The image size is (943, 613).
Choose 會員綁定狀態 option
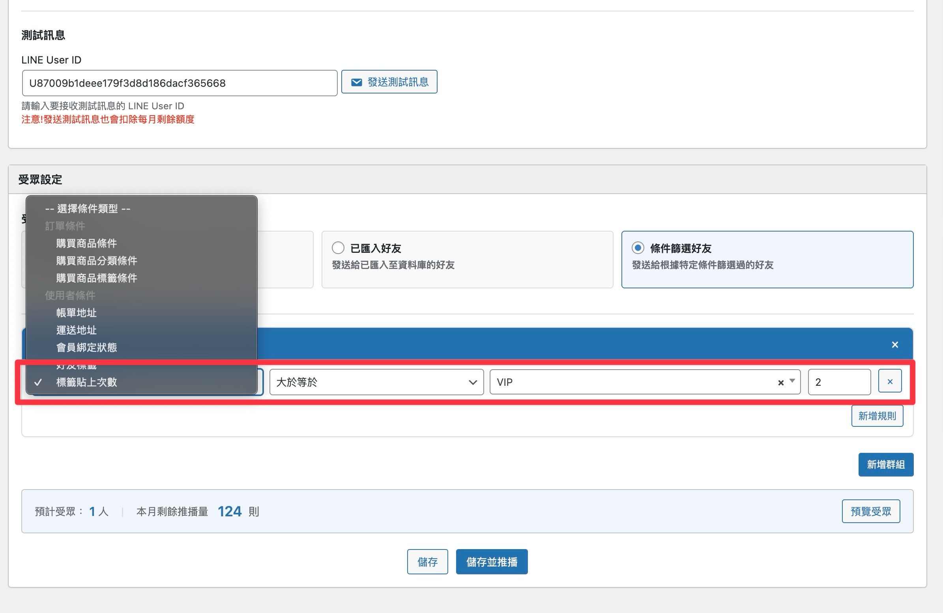coord(86,348)
